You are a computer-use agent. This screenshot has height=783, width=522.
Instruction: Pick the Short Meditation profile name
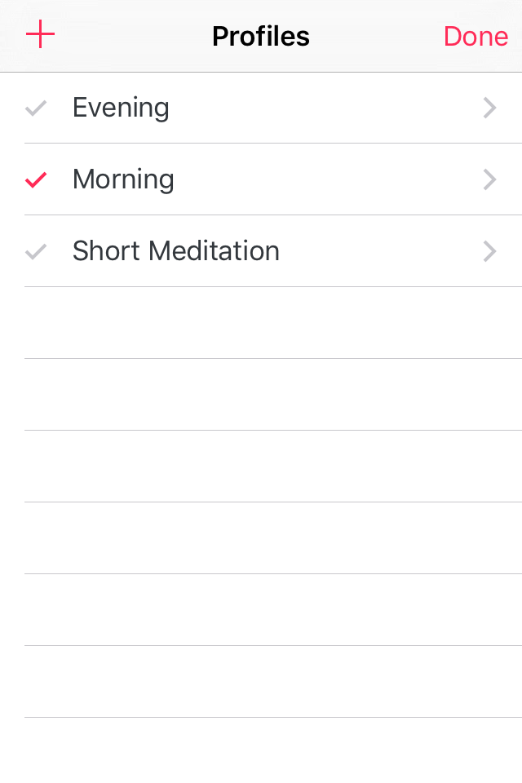(176, 250)
